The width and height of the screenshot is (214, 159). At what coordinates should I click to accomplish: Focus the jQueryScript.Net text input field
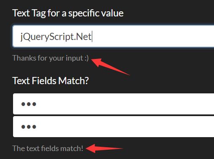113,36
